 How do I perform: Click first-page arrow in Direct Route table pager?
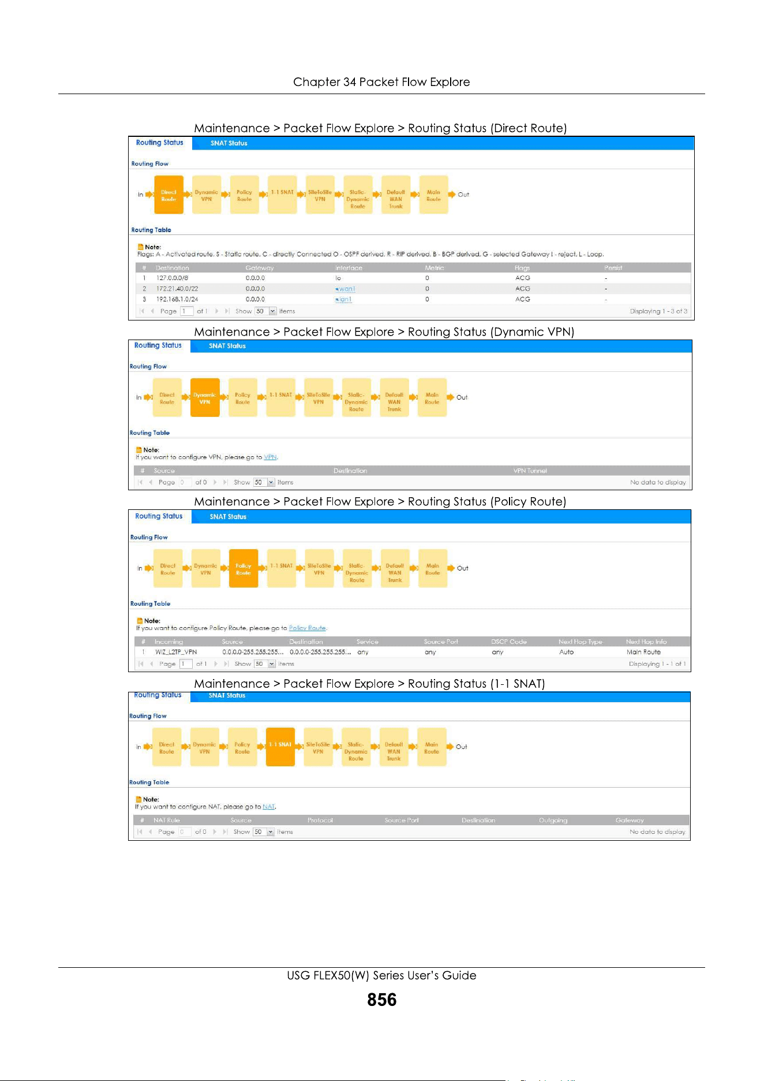coord(142,311)
